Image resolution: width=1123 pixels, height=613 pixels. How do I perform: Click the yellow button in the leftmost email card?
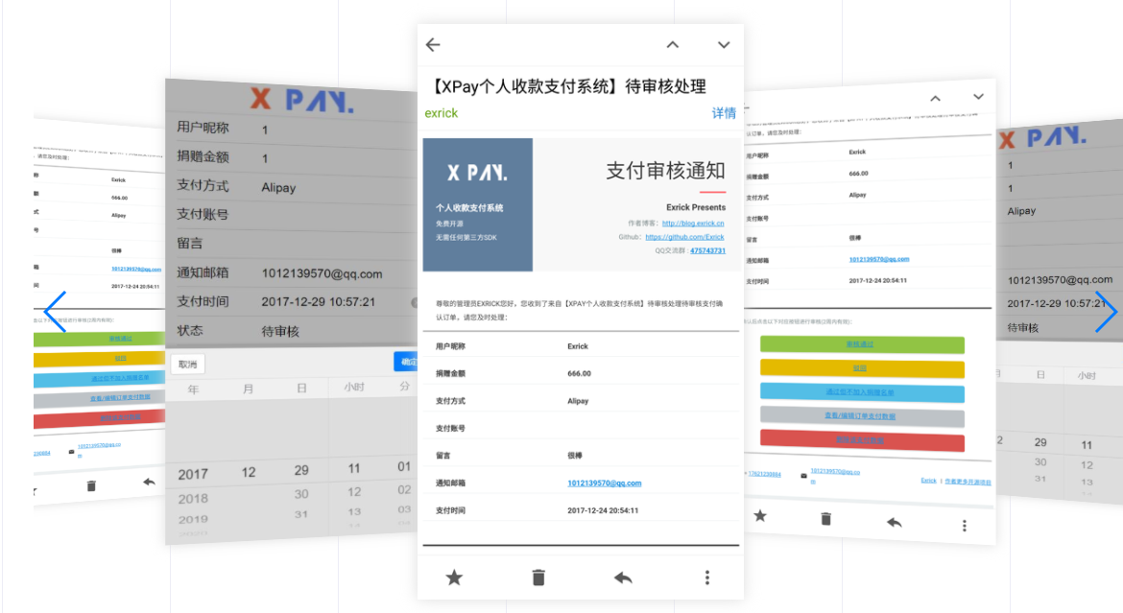point(99,358)
